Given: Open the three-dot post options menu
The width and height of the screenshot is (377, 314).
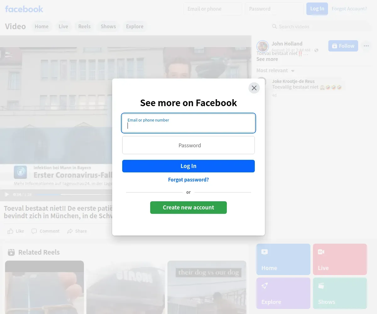Looking at the screenshot, I should [x=366, y=46].
